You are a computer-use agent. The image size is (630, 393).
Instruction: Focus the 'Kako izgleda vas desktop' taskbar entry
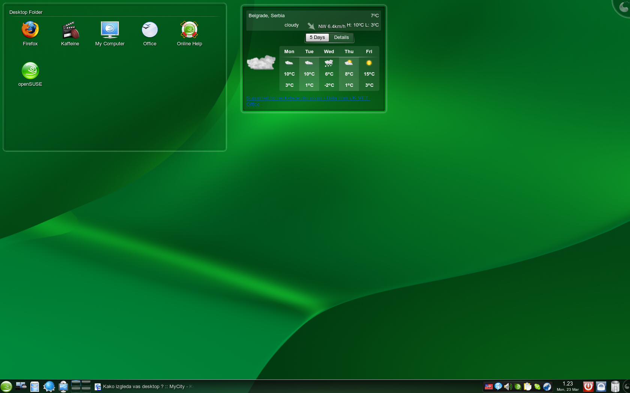pyautogui.click(x=144, y=387)
